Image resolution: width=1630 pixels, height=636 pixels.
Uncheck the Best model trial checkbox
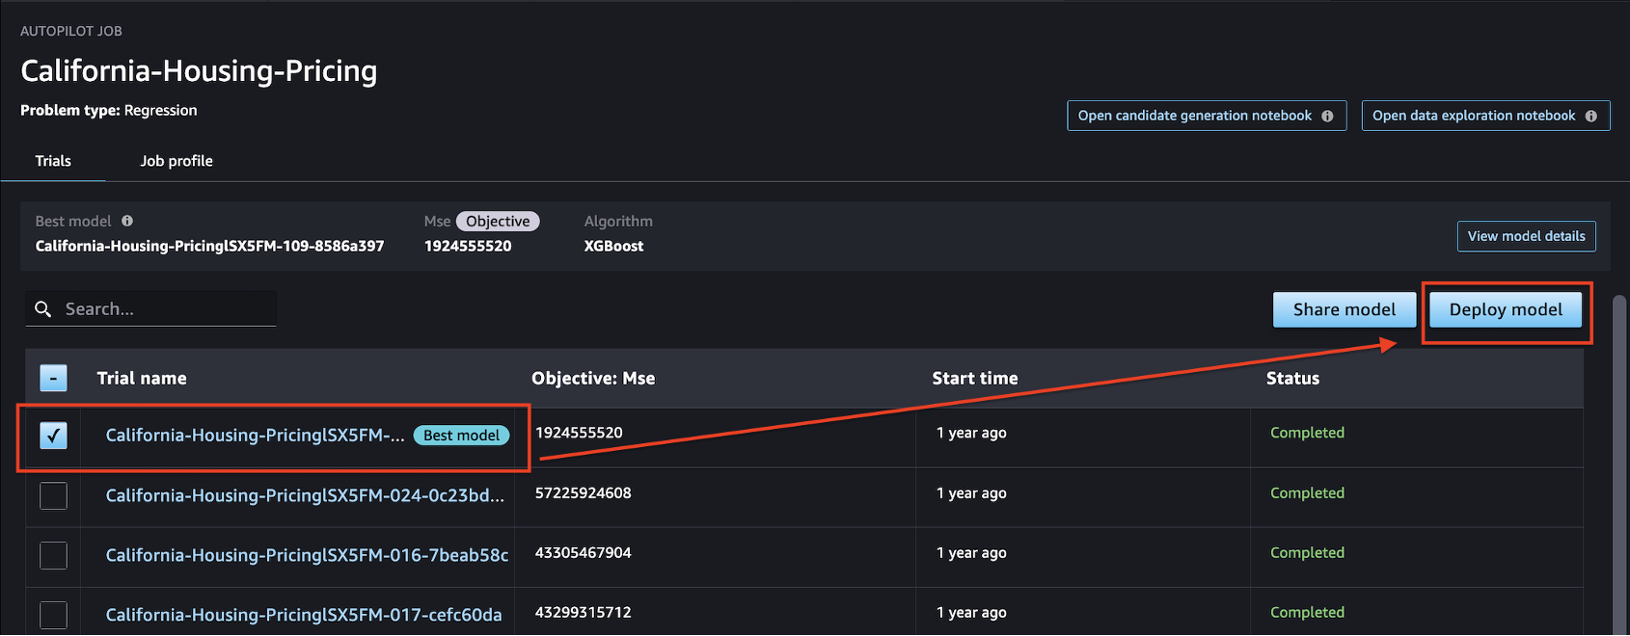(x=53, y=436)
